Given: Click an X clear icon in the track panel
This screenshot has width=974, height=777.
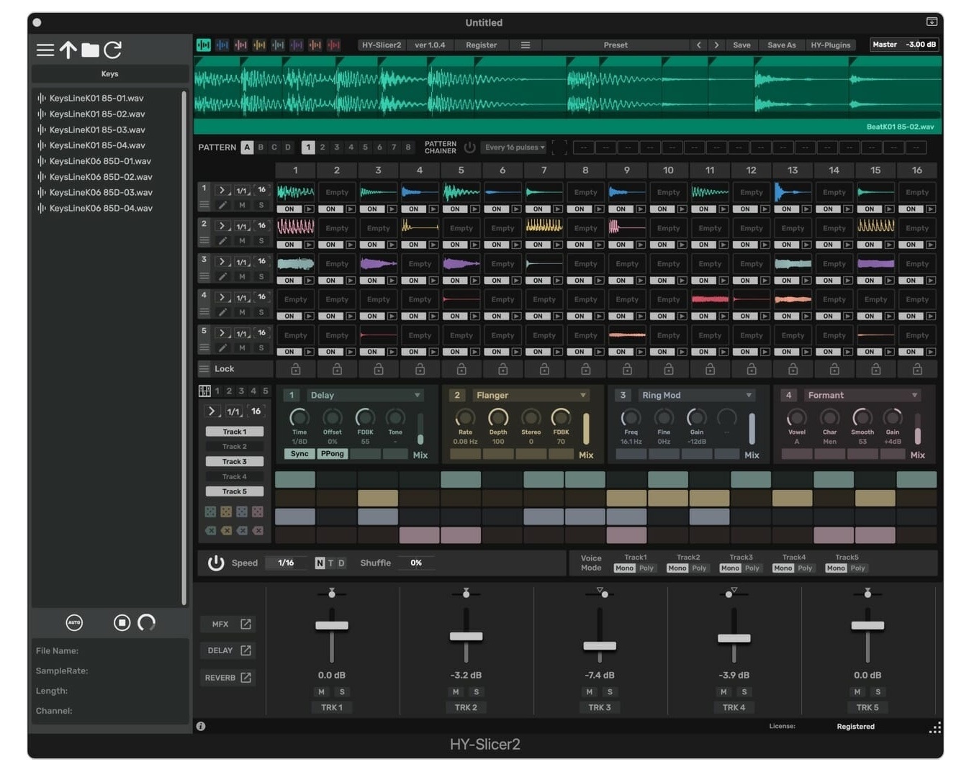Looking at the screenshot, I should [x=211, y=529].
